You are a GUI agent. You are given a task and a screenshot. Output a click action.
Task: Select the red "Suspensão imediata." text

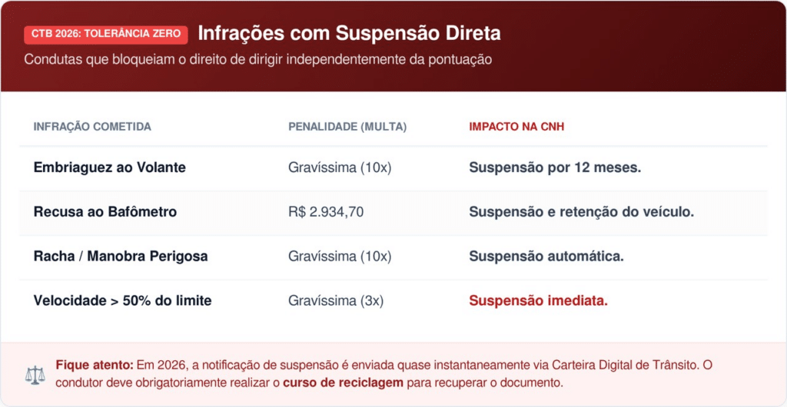pyautogui.click(x=538, y=301)
